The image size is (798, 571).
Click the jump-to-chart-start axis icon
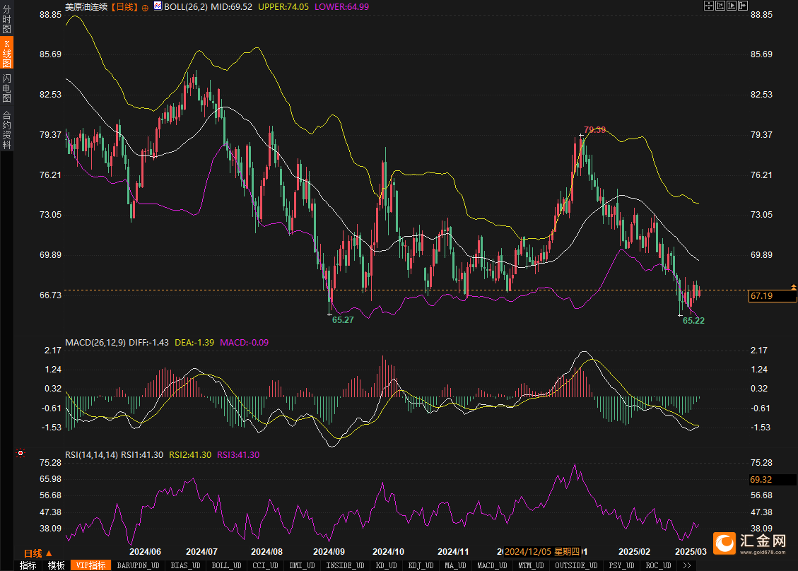(720, 6)
